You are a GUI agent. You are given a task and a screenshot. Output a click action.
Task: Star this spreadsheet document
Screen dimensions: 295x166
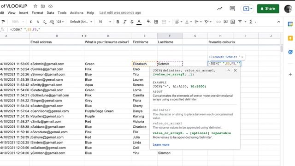[35, 6]
